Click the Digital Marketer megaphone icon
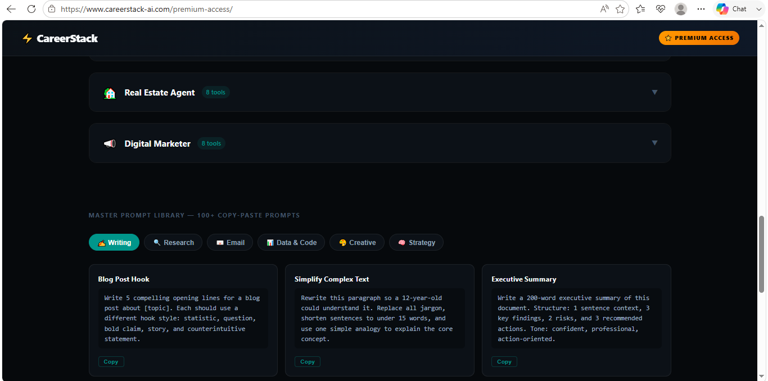The height and width of the screenshot is (381, 768). [x=110, y=144]
